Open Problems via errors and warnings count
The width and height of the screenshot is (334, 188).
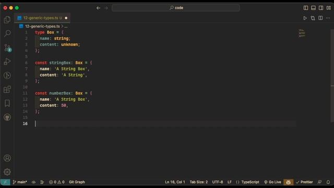57,182
